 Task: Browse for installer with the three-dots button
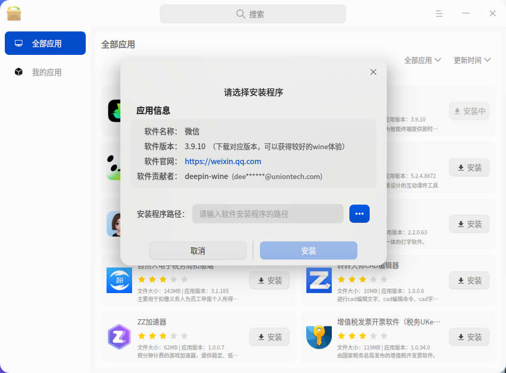[x=359, y=214]
